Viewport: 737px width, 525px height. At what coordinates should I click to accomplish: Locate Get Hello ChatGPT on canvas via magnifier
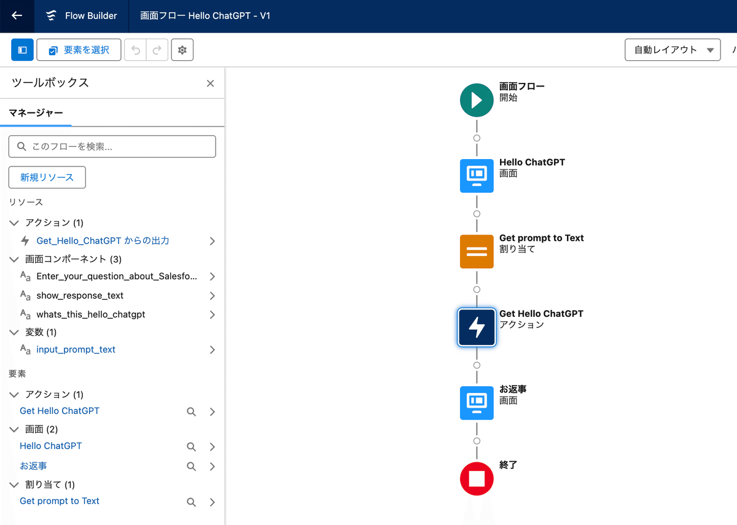(x=191, y=411)
